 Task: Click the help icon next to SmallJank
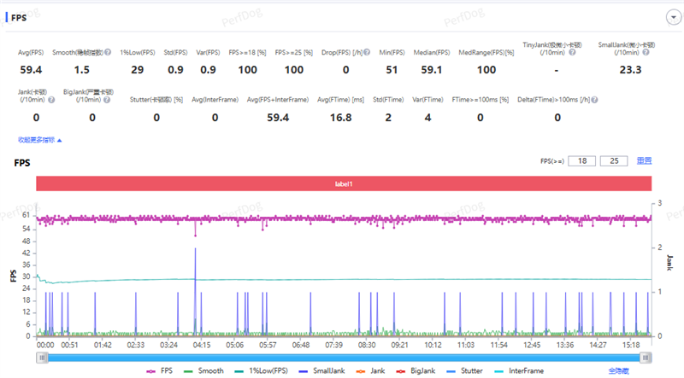[x=644, y=53]
